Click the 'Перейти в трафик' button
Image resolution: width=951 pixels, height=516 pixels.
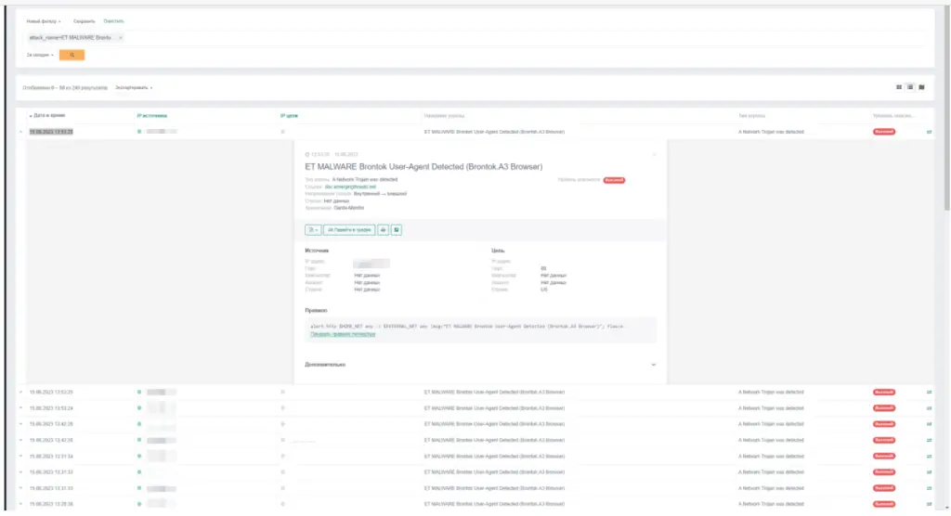click(349, 230)
